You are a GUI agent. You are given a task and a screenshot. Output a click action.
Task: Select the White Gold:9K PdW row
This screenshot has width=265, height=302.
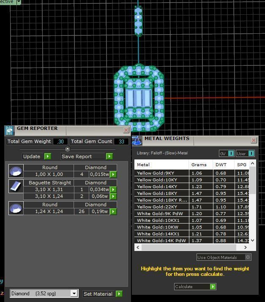coord(191,213)
